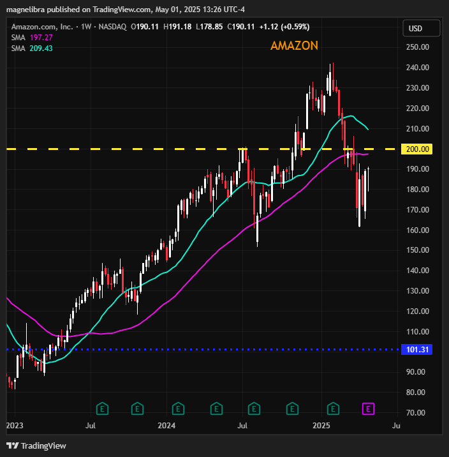Click the orange AMAZON text annotation
Viewport: 449px width, 457px height.
294,45
